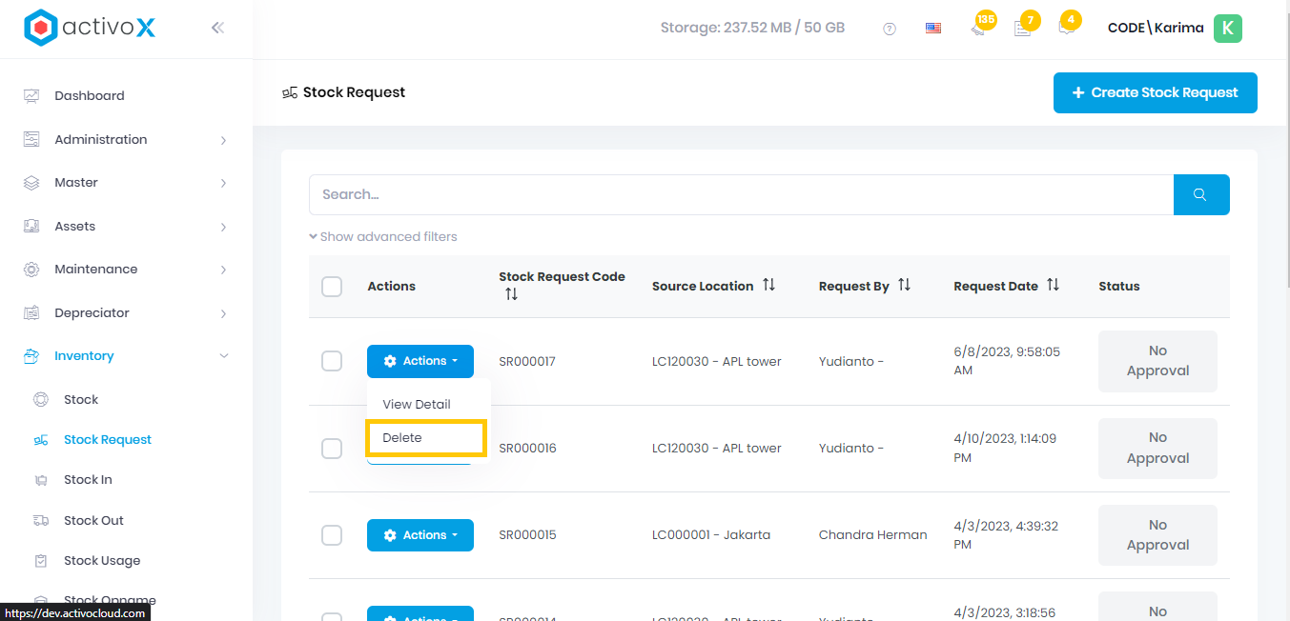The width and height of the screenshot is (1290, 621).
Task: Collapse the sidebar with double-chevron icon
Action: 217,28
